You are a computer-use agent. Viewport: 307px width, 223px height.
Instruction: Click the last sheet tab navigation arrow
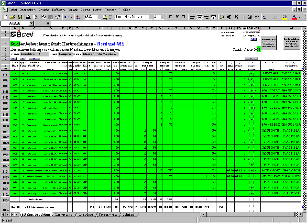click(x=16, y=214)
